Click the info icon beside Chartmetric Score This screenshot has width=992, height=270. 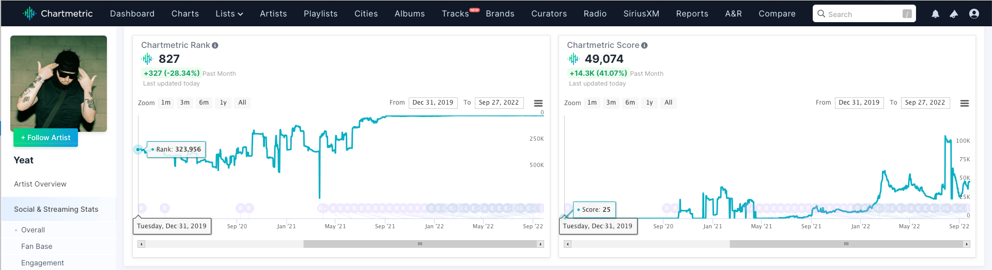[x=644, y=45]
